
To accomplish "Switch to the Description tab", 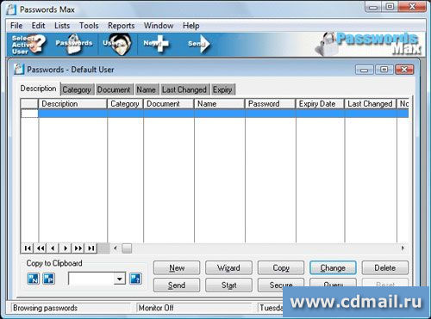I will (x=38, y=89).
